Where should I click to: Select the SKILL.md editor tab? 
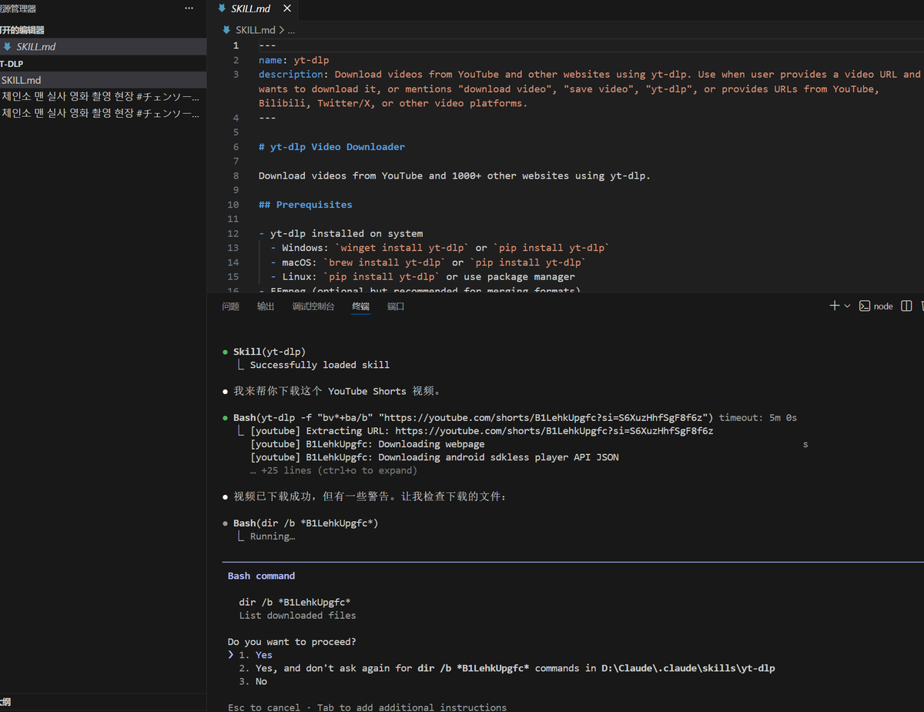click(253, 8)
